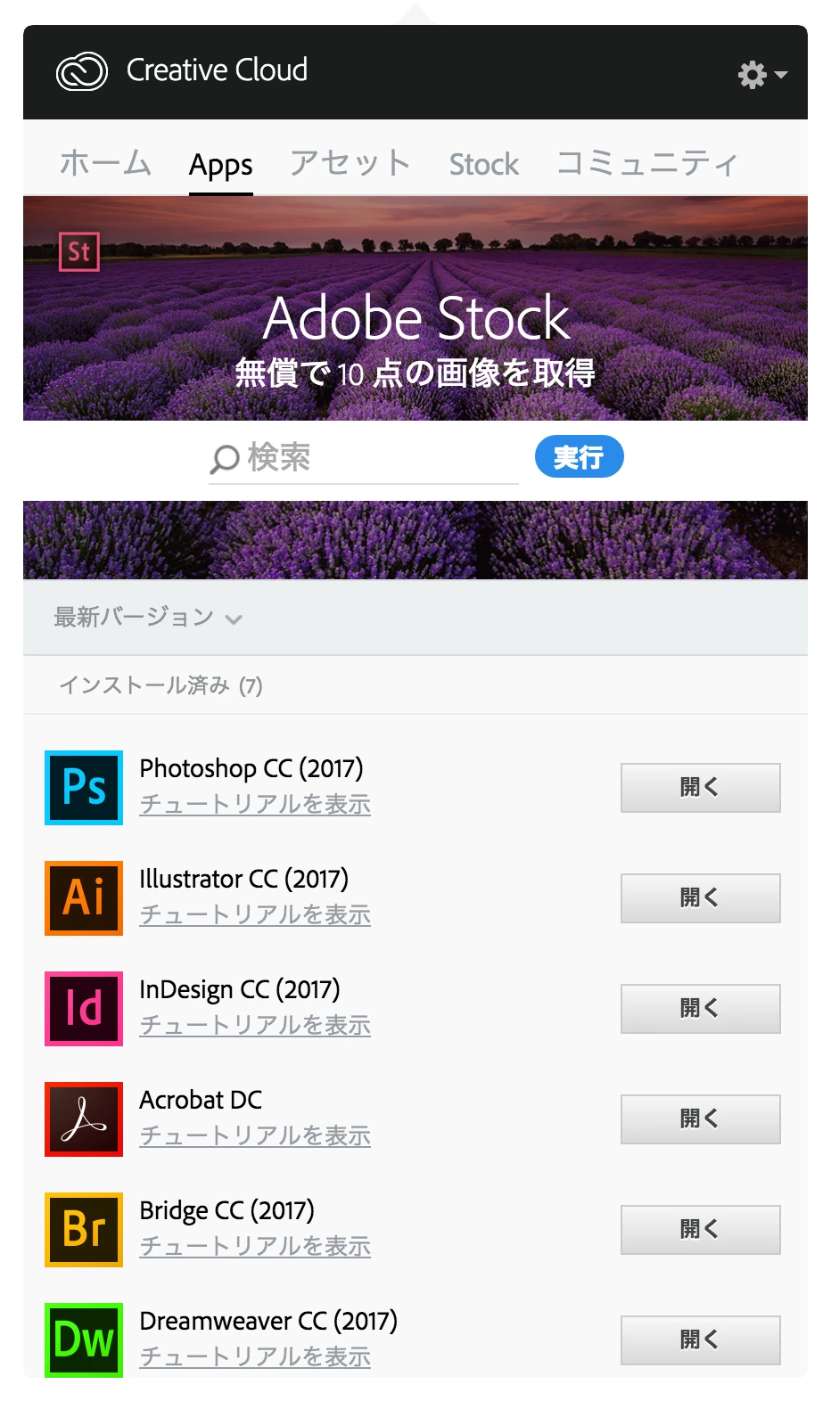Click the Creative Cloud title text
The height and width of the screenshot is (1401, 831).
pyautogui.click(x=217, y=70)
